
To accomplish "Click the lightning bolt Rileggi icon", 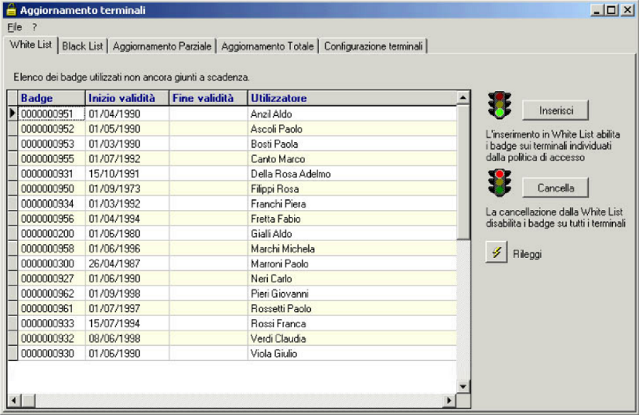I will (x=496, y=254).
